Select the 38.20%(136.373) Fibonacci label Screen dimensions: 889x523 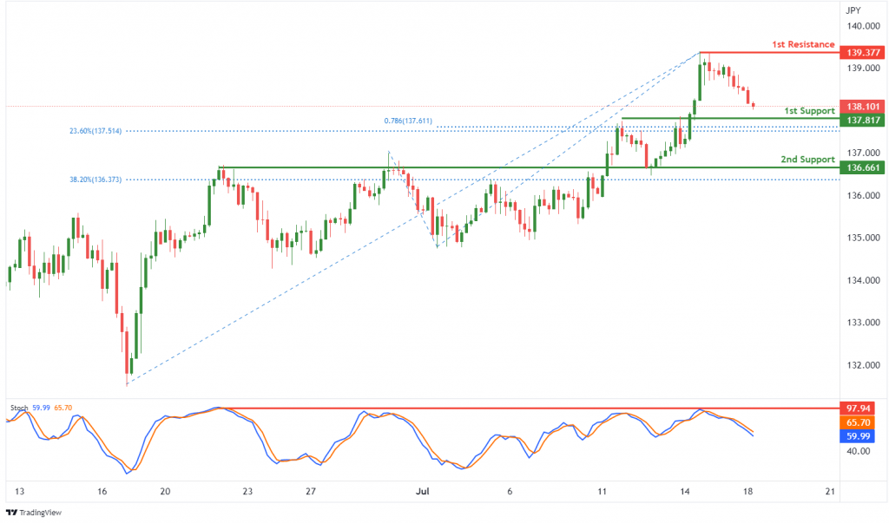[x=95, y=180]
